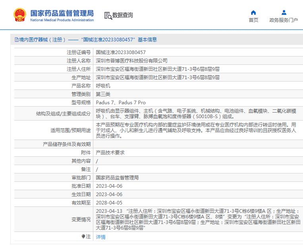
Task: Click the model value Padus 7、Padus 7 Pro
Action: (121, 102)
